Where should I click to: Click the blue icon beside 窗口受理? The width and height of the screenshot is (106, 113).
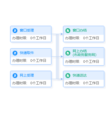point(15,30)
